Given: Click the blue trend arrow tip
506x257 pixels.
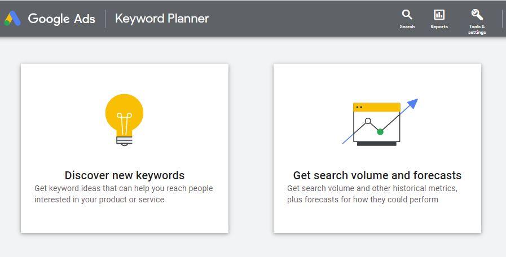Looking at the screenshot, I should 413,103.
